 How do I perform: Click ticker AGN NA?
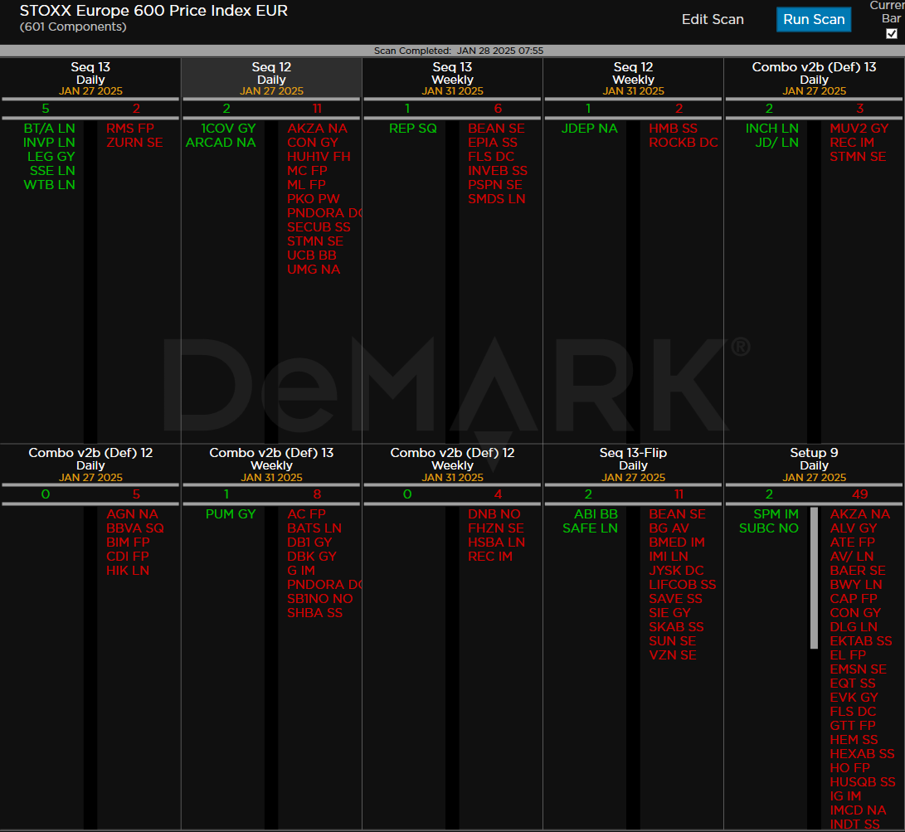pyautogui.click(x=132, y=514)
